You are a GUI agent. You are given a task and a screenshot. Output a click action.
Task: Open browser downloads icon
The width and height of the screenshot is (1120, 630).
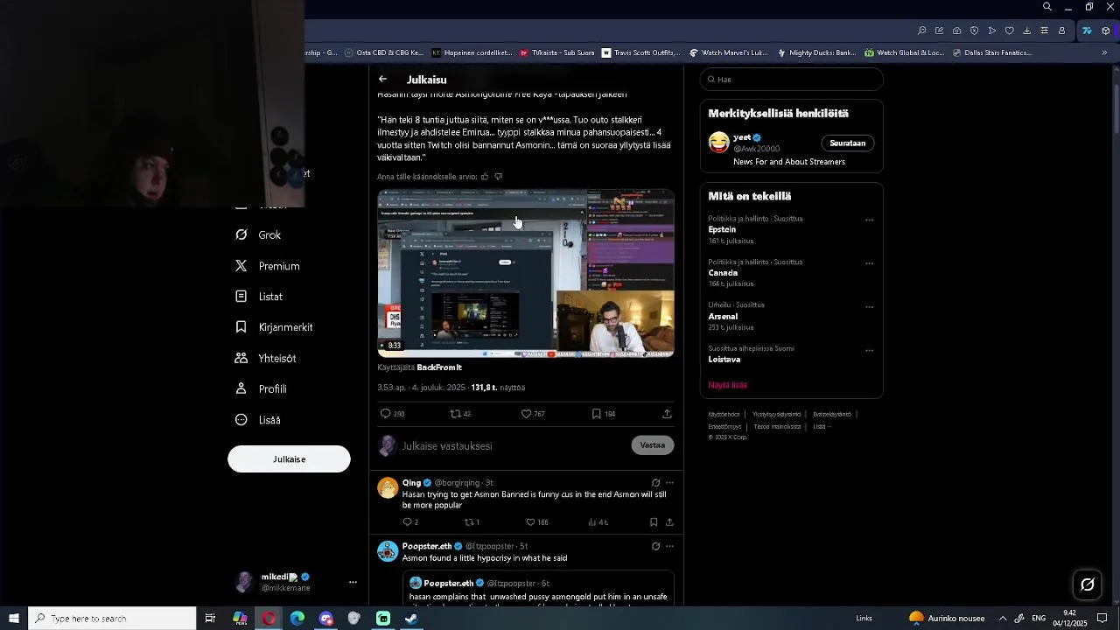1026,31
